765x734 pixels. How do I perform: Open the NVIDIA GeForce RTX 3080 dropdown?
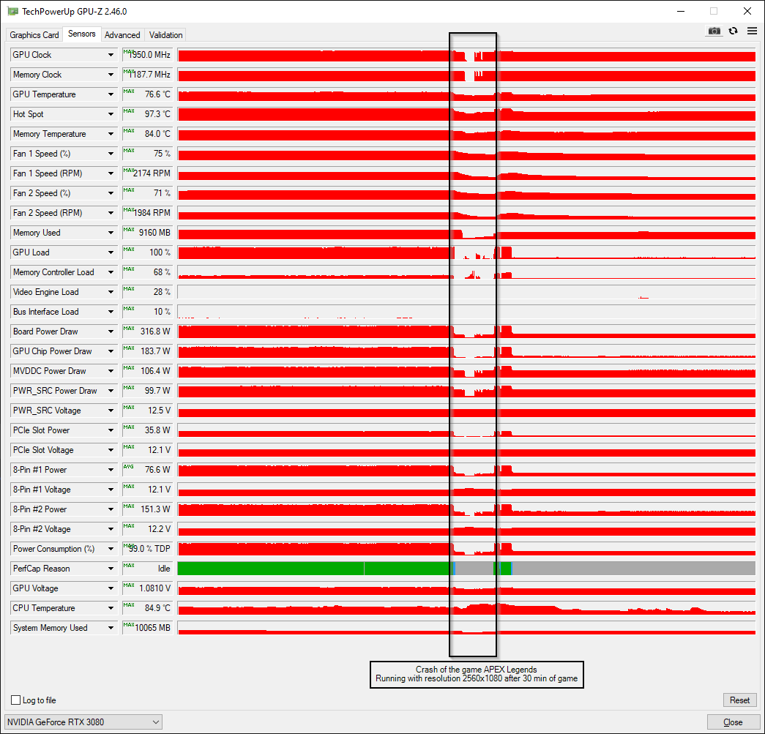coord(83,722)
